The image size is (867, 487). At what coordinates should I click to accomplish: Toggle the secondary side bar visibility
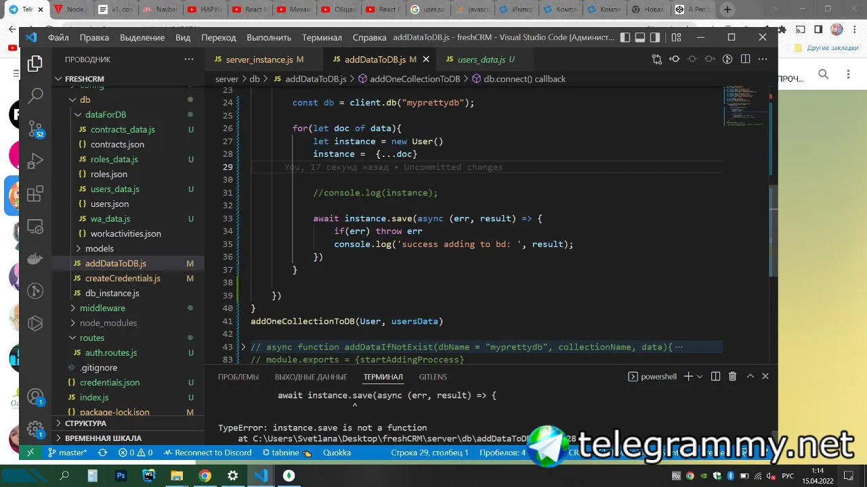coord(654,38)
